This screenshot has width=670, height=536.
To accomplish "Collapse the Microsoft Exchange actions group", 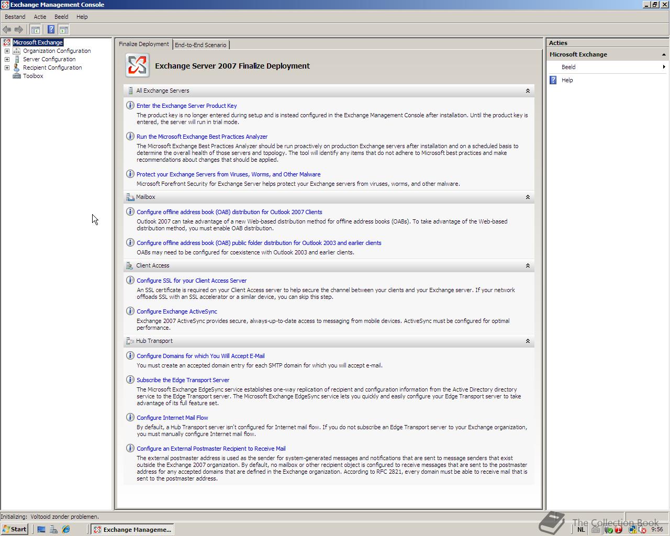I will 664,54.
